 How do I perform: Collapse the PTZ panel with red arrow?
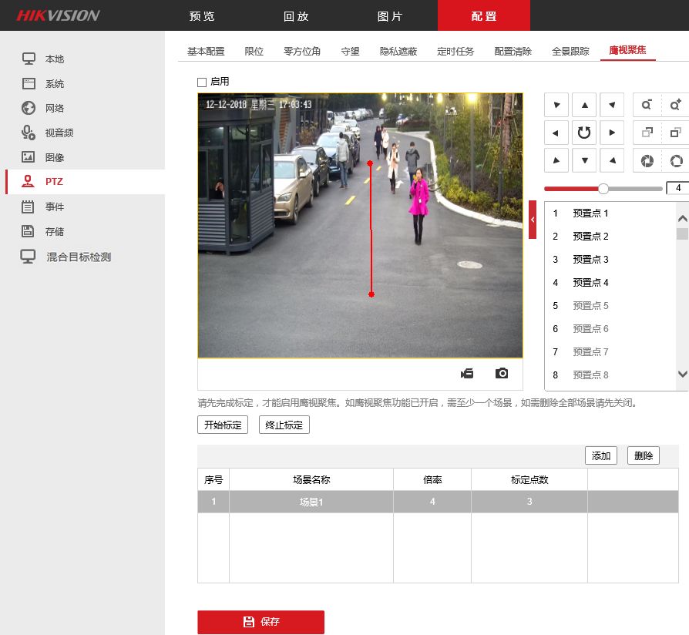pos(532,220)
